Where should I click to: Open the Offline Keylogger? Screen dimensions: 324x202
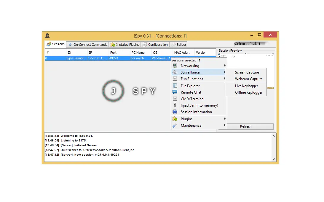pos(248,92)
